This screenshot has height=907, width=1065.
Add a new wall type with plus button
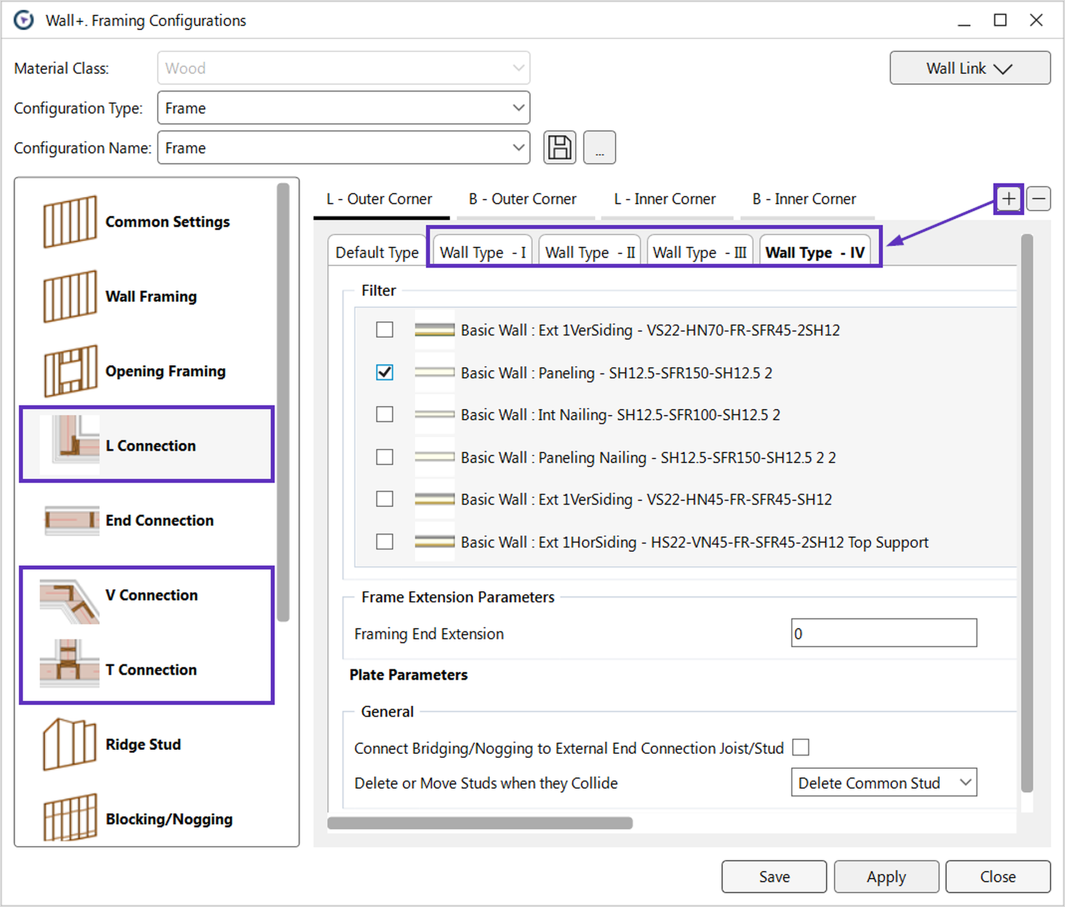[1008, 198]
